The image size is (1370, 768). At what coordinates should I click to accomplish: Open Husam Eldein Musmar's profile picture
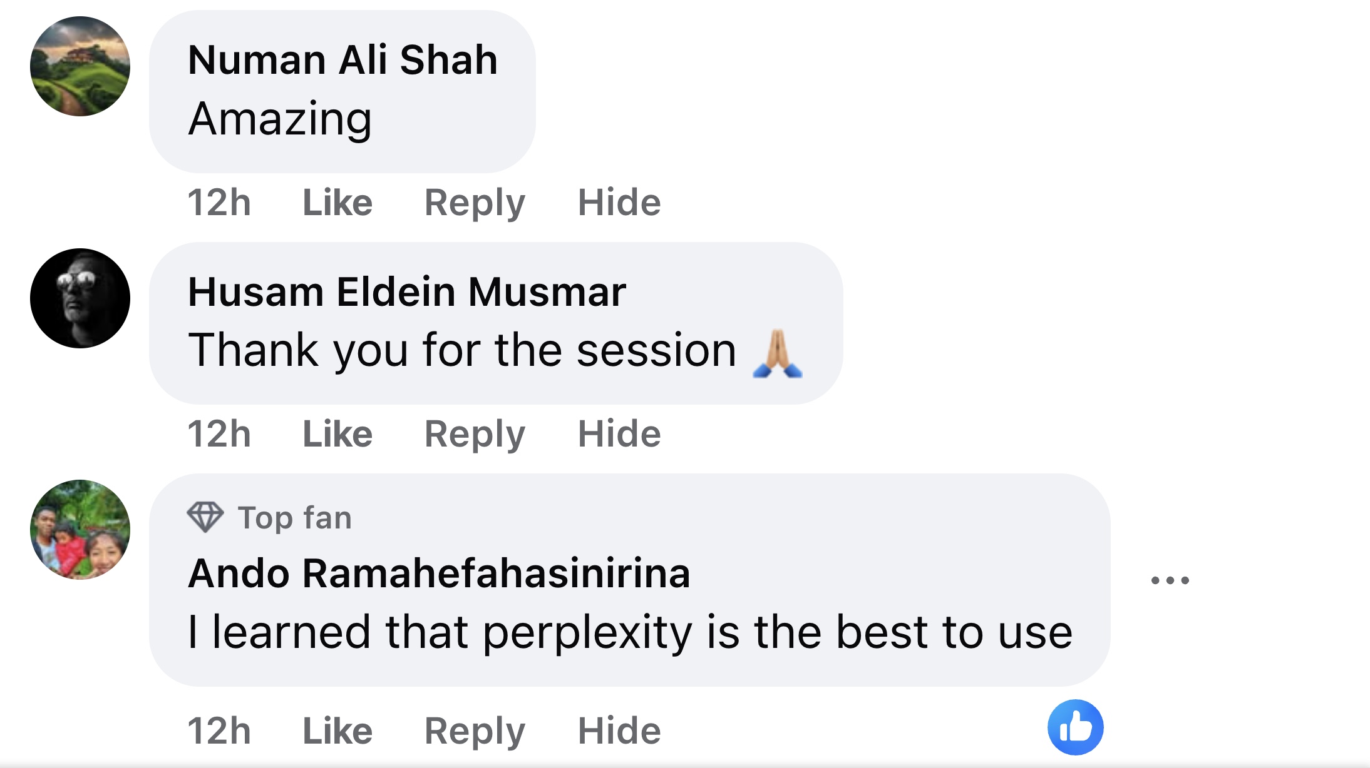coord(80,298)
